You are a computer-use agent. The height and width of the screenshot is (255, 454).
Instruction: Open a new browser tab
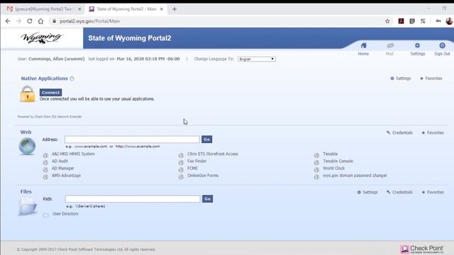[x=175, y=9]
